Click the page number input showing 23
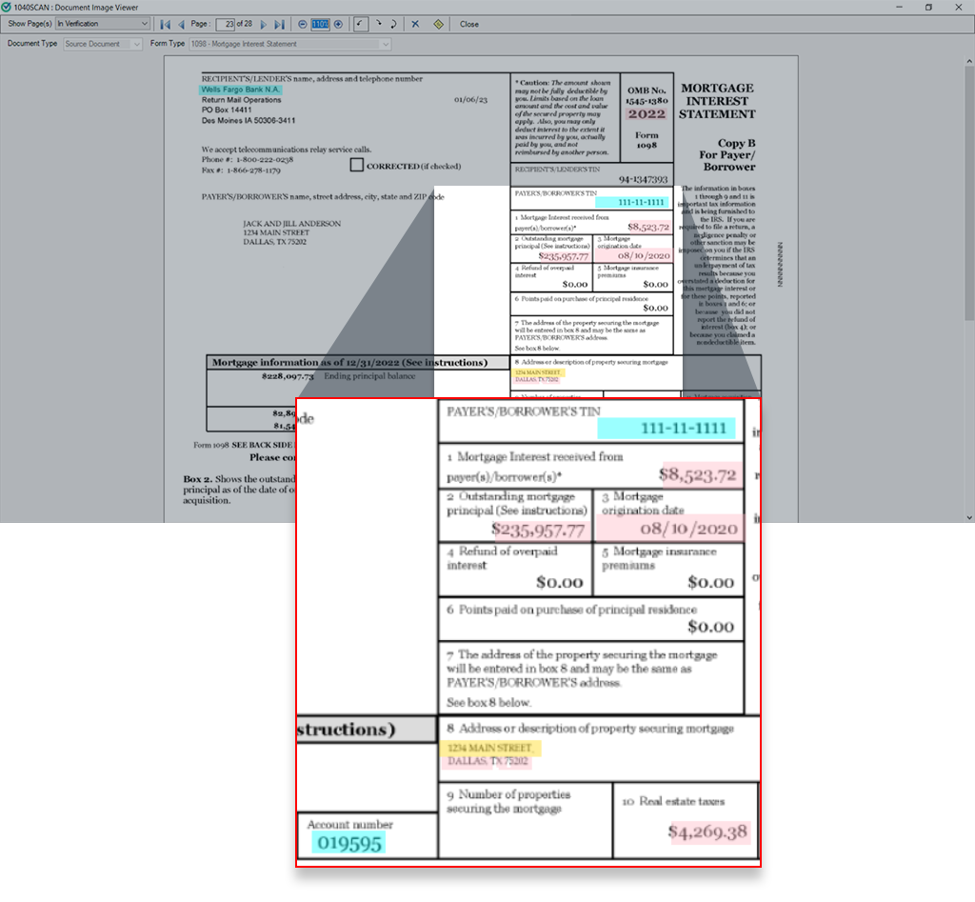 [225, 24]
